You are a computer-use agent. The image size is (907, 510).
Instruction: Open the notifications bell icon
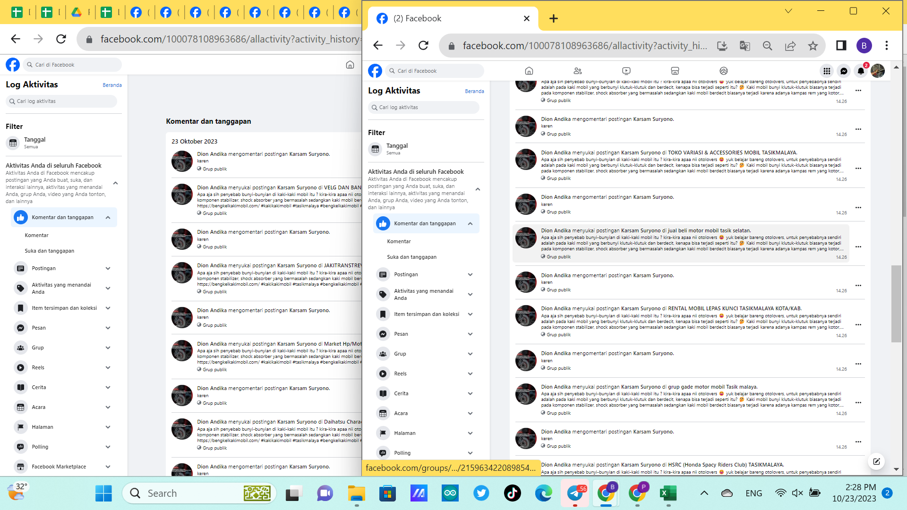click(861, 71)
